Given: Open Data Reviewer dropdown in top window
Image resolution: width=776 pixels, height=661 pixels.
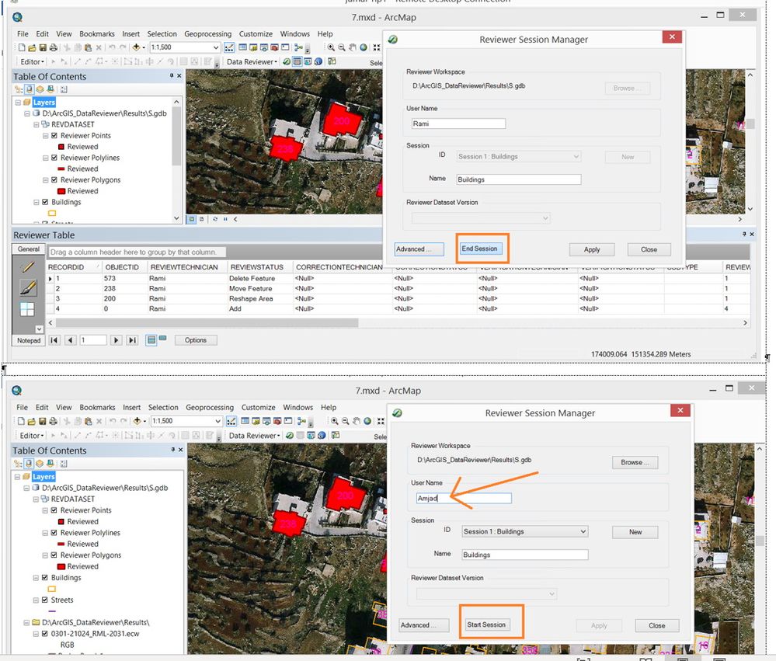Looking at the screenshot, I should point(252,62).
